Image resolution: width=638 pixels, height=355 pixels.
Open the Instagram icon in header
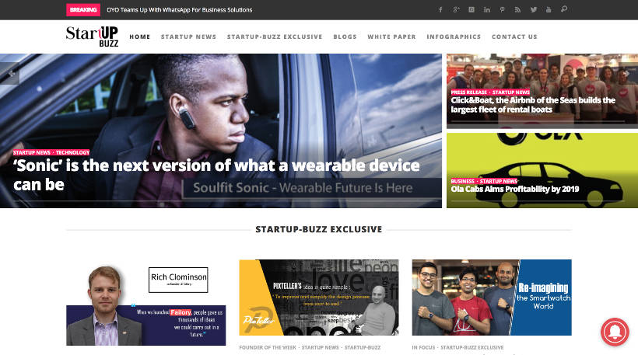(471, 10)
